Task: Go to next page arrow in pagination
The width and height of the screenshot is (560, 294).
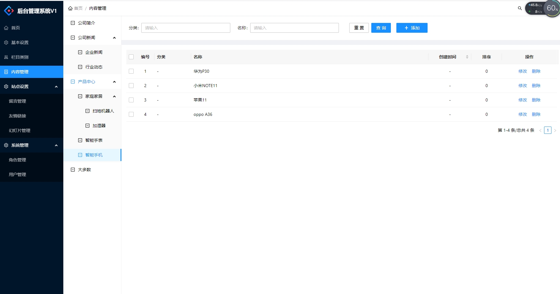Action: (555, 130)
